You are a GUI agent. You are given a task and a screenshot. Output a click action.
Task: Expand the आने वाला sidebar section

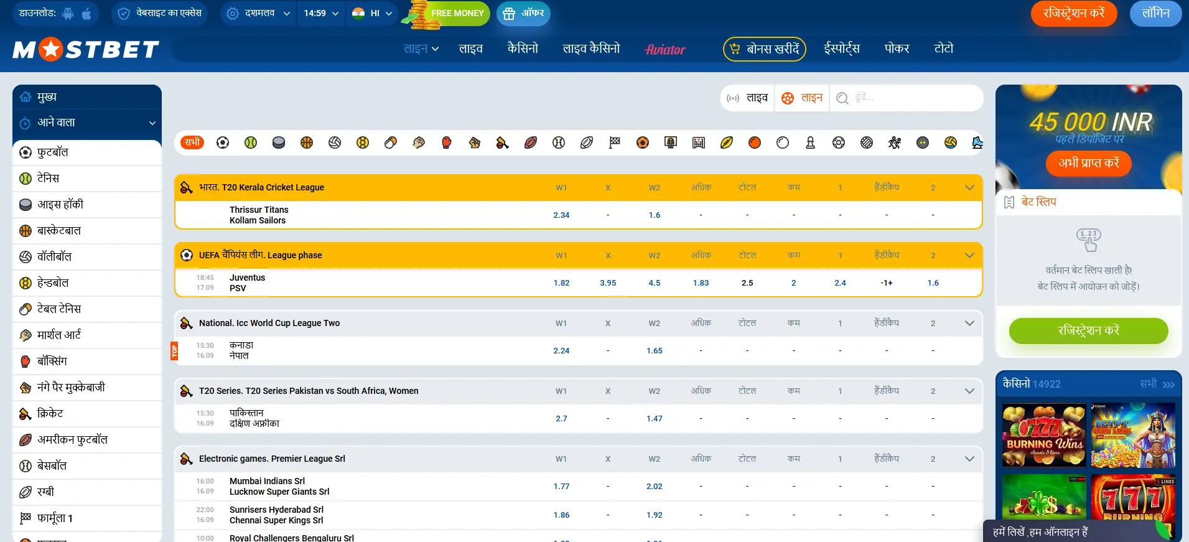click(x=87, y=123)
